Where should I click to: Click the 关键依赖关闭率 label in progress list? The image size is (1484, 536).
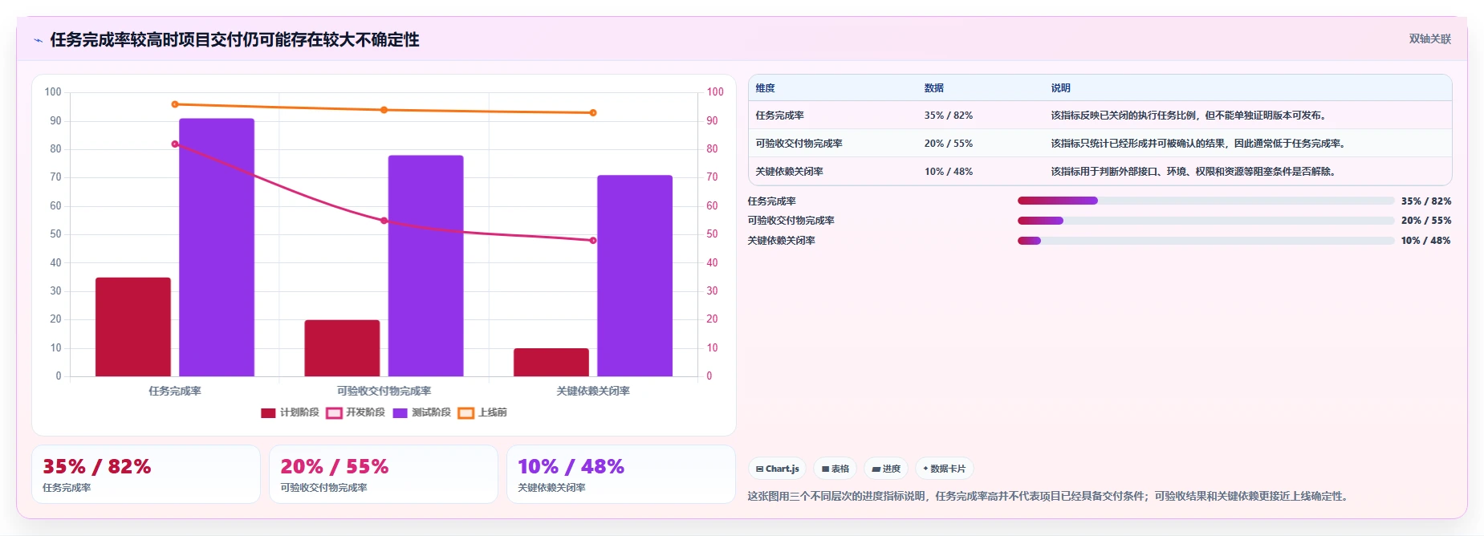click(782, 241)
